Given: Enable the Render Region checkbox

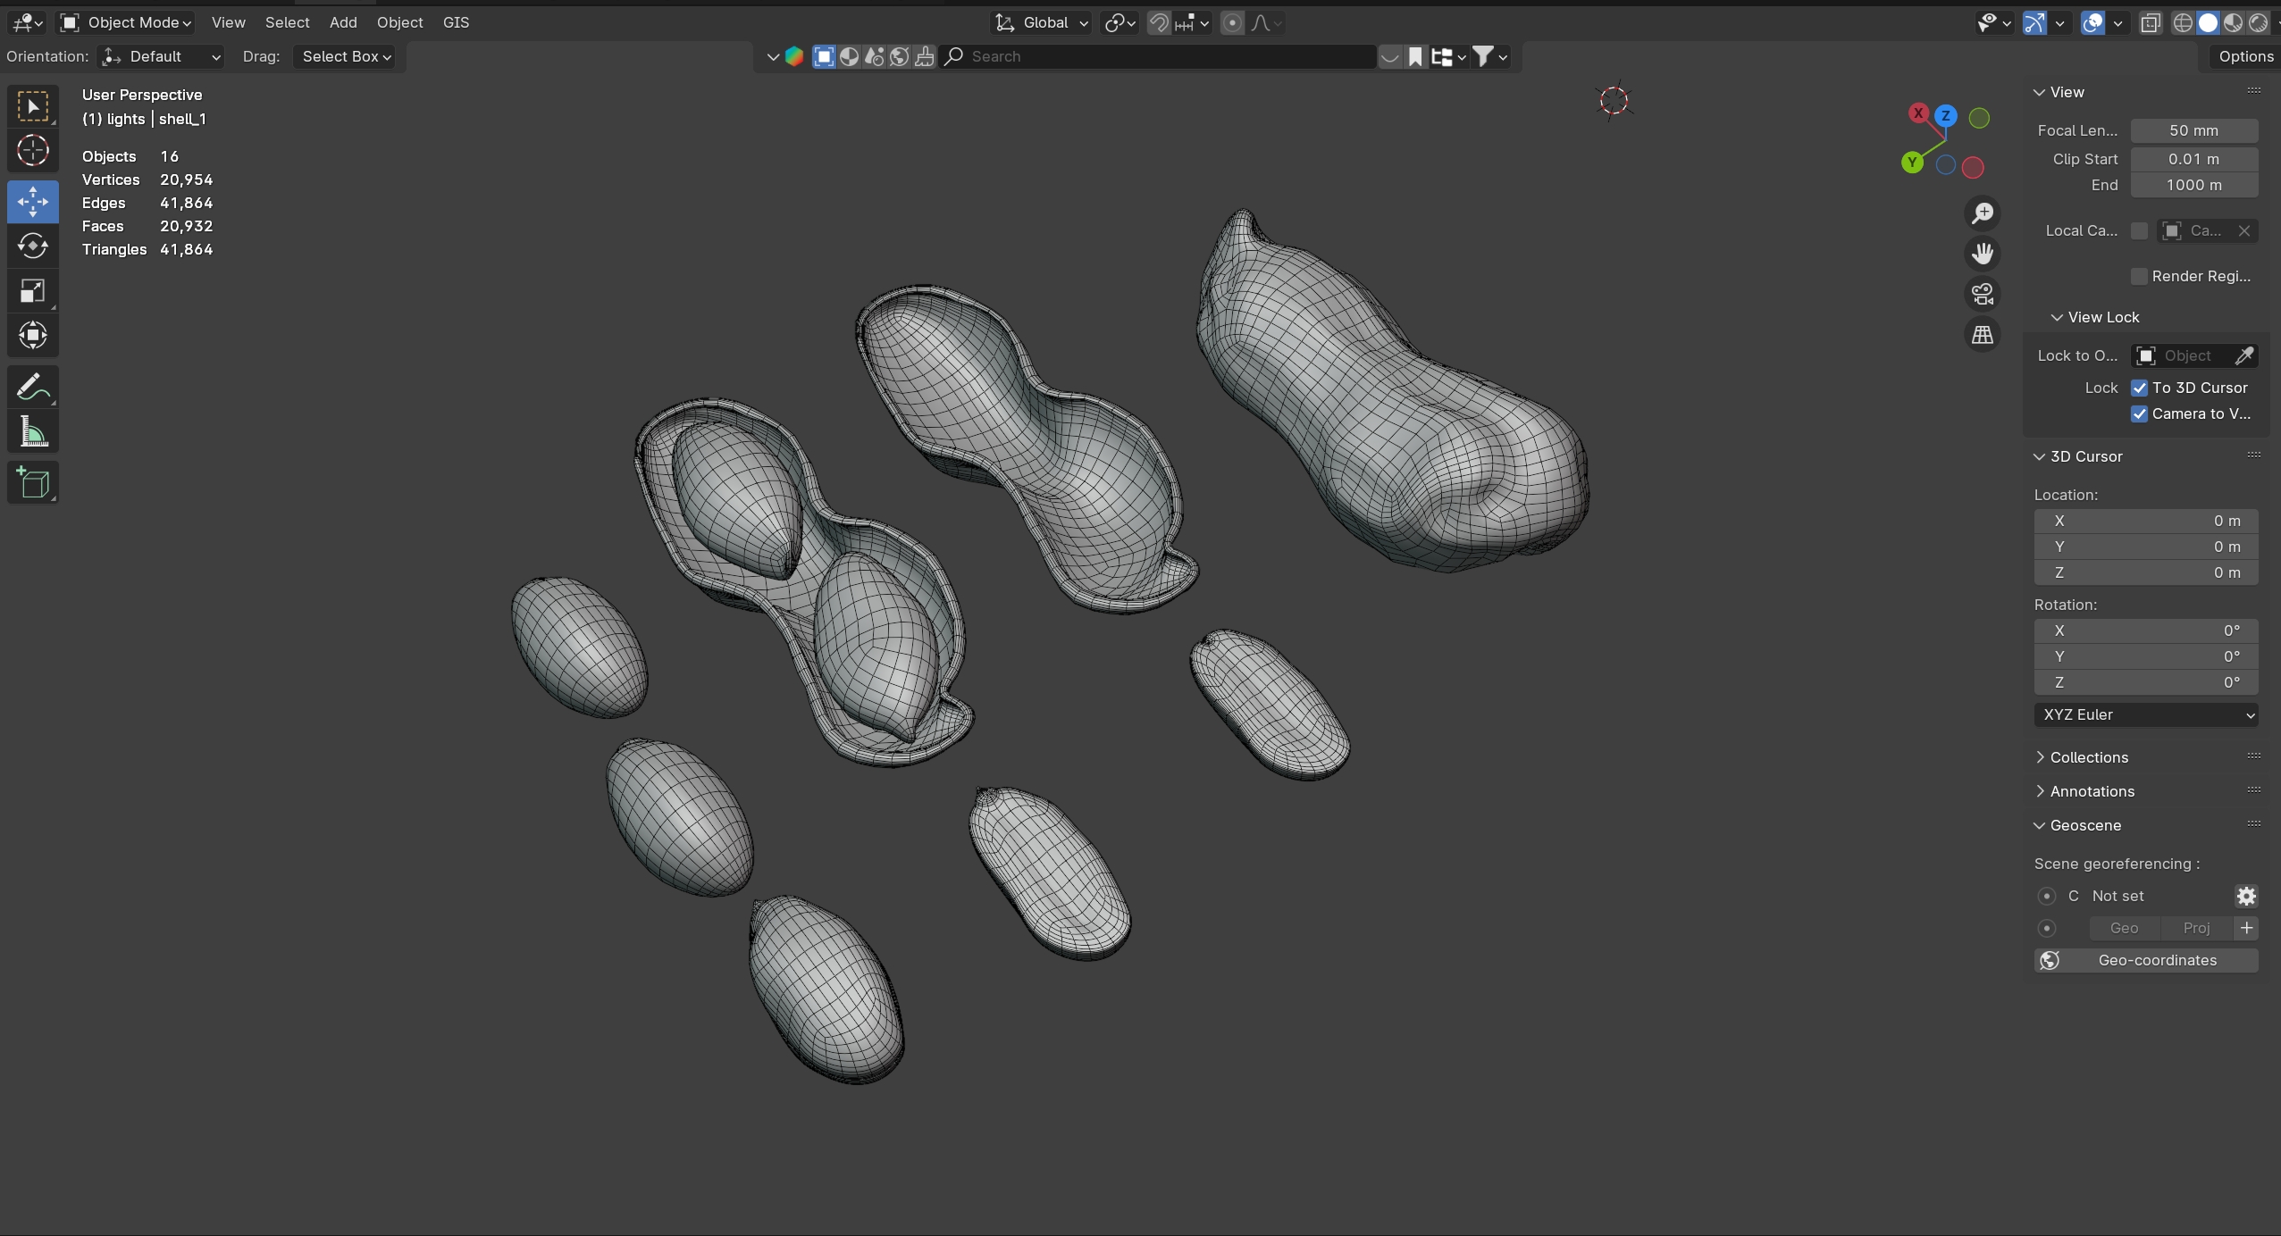Looking at the screenshot, I should [x=2139, y=276].
